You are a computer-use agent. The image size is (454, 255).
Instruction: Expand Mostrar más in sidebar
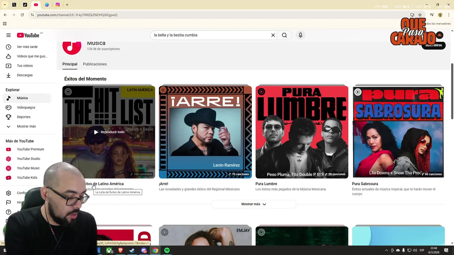[x=27, y=126]
